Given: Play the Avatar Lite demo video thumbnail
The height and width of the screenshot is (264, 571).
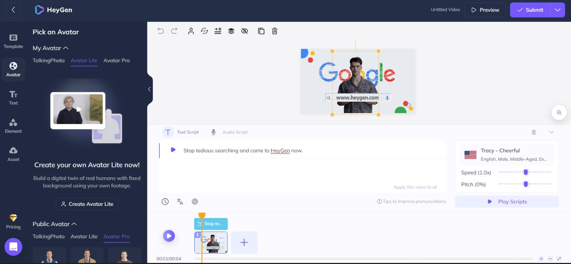Looking at the screenshot, I should click(78, 109).
